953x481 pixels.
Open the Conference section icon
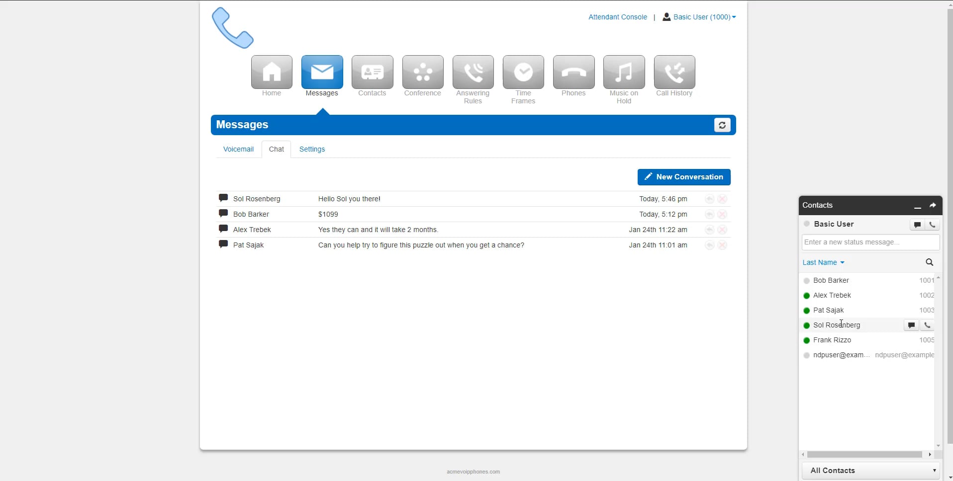coord(423,72)
